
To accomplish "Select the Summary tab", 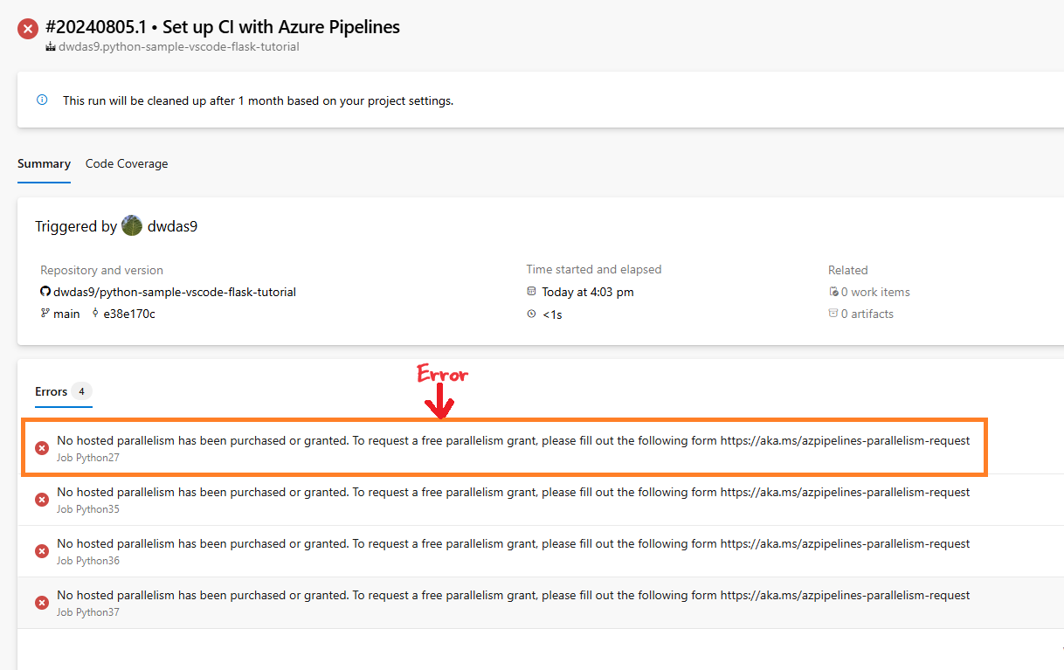I will pos(44,163).
